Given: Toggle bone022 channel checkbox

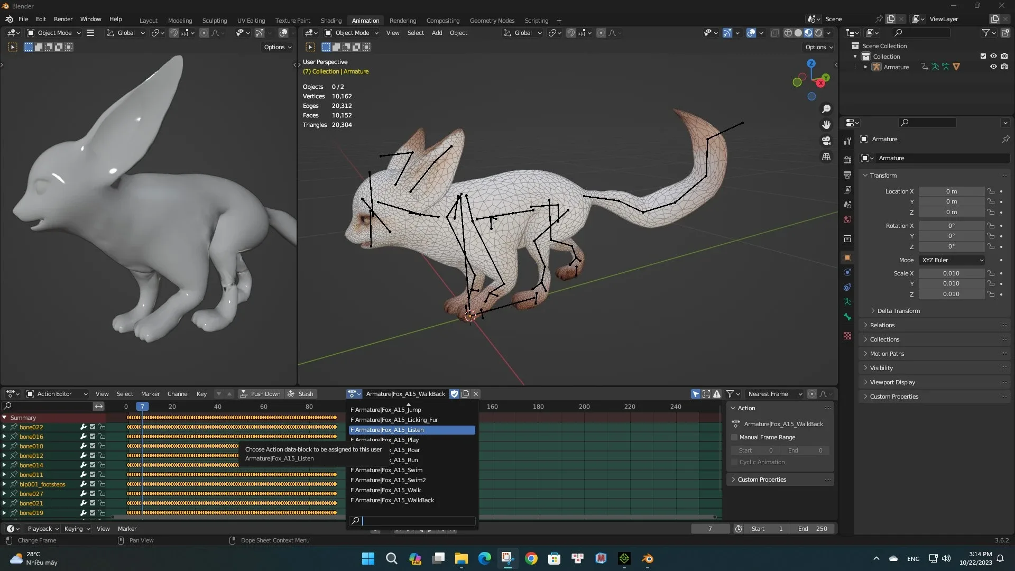Looking at the screenshot, I should (x=93, y=427).
